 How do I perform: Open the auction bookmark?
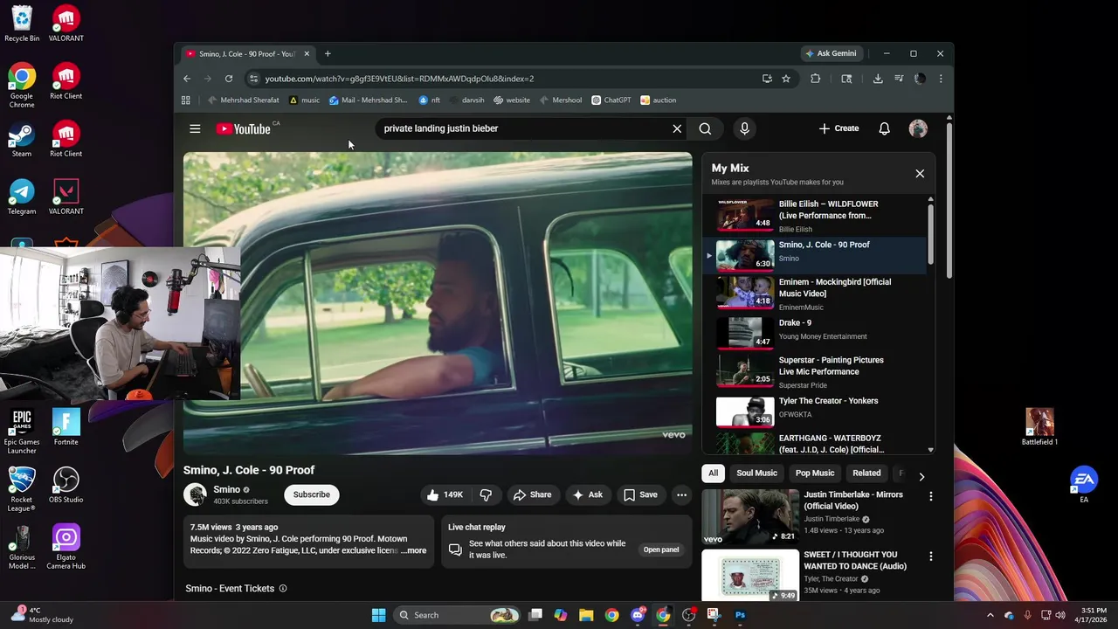coord(659,100)
